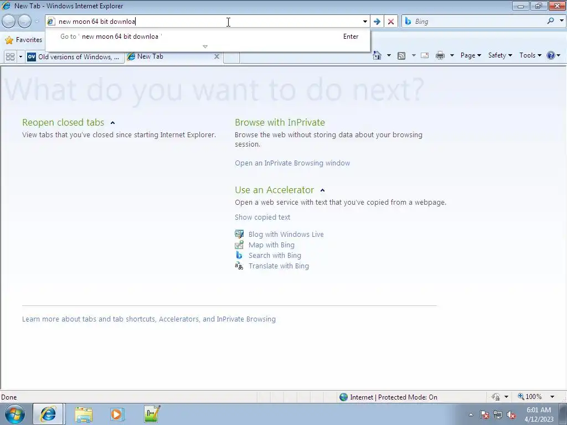This screenshot has width=567, height=425.
Task: Open the tab list dropdown arrow
Action: point(20,57)
